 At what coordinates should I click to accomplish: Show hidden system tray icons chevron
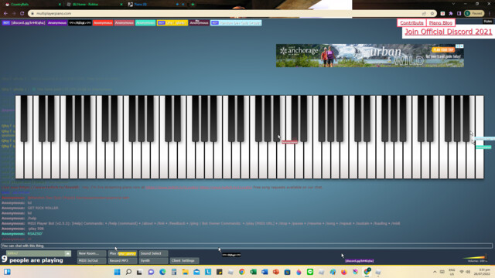[435, 272]
